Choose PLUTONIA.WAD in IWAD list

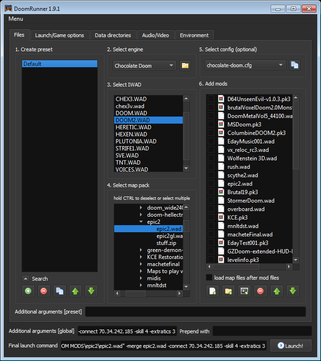point(149,141)
